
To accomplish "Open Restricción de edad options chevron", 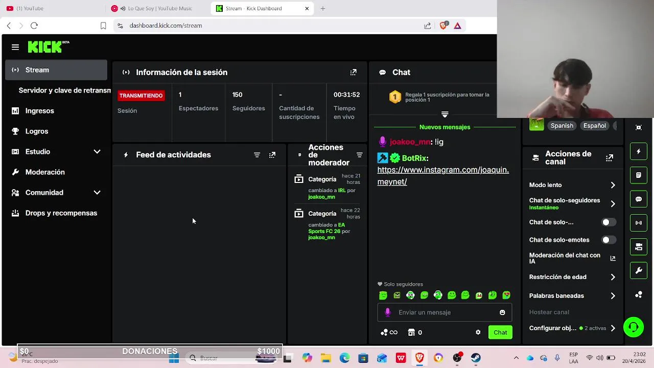I will [x=613, y=277].
